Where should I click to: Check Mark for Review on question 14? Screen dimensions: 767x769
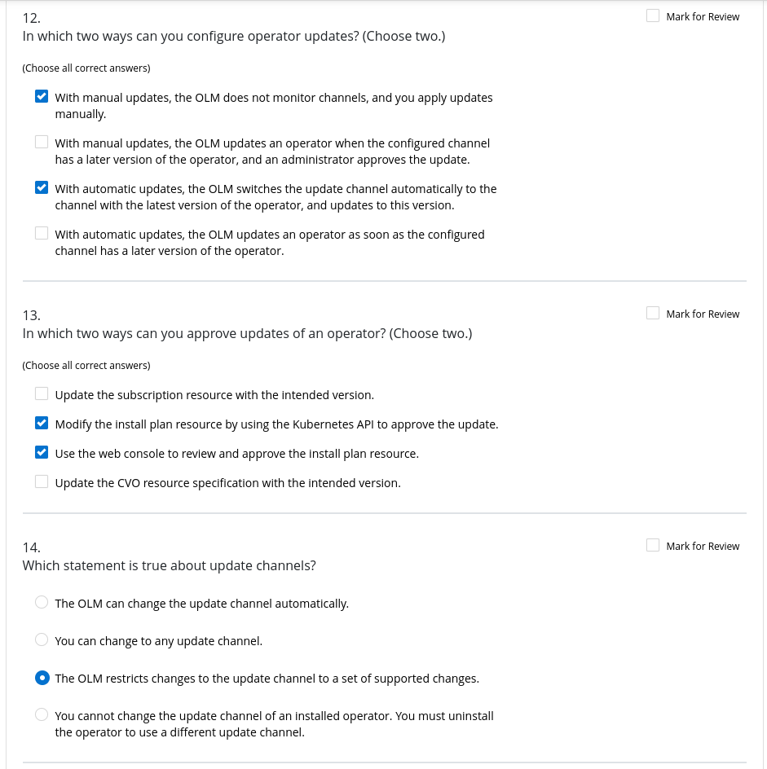pyautogui.click(x=653, y=545)
